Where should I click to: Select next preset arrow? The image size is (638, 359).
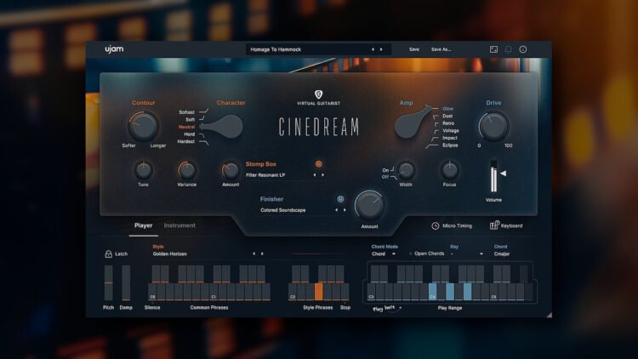point(381,49)
